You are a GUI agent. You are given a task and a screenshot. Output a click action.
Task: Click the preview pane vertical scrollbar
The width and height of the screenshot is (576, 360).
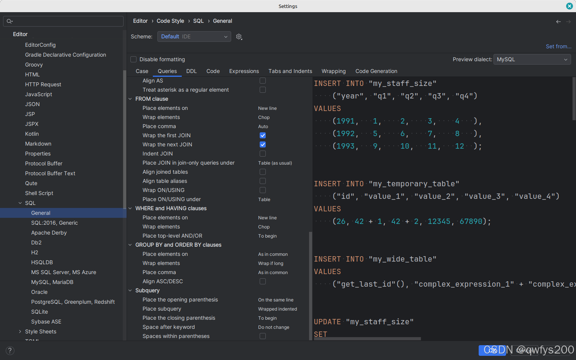(x=574, y=99)
